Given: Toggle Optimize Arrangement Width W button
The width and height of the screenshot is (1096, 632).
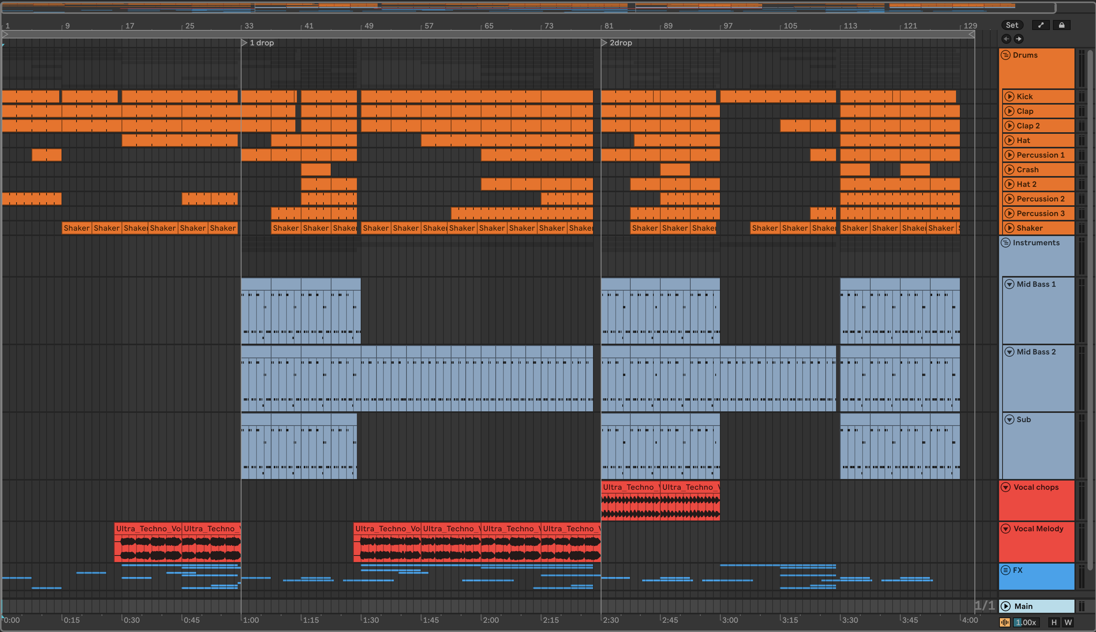Looking at the screenshot, I should coord(1068,622).
